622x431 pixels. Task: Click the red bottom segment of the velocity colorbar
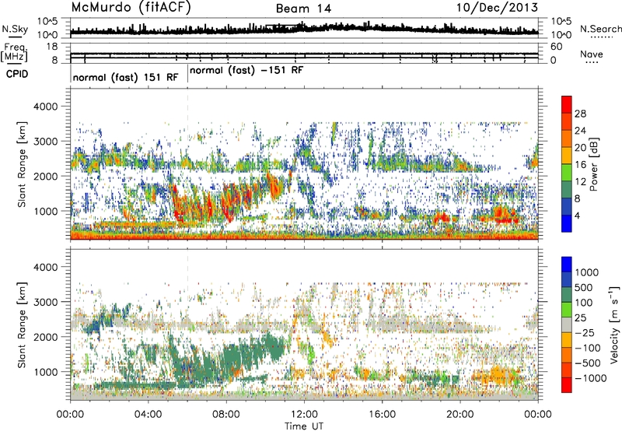(x=567, y=385)
